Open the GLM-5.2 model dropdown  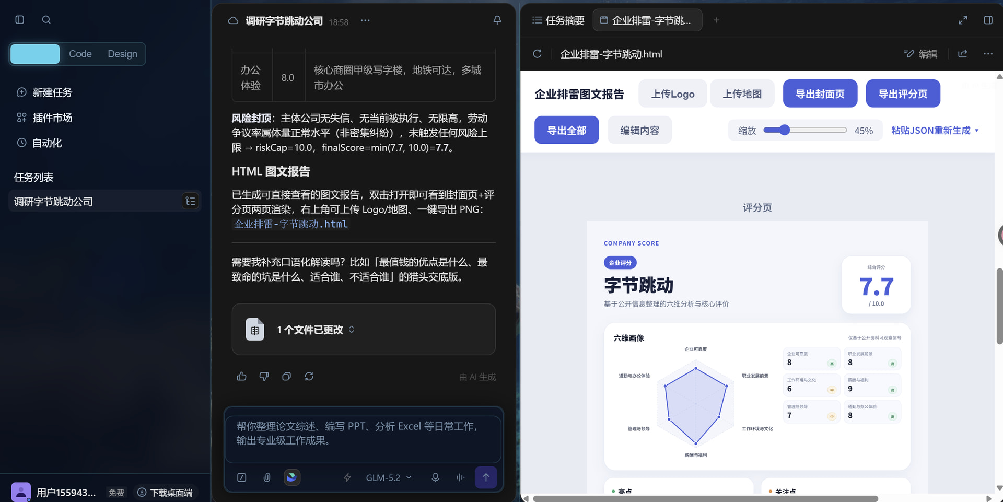(x=389, y=477)
